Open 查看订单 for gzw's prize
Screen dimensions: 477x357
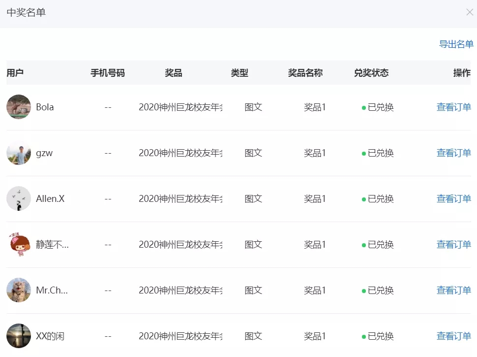(453, 153)
